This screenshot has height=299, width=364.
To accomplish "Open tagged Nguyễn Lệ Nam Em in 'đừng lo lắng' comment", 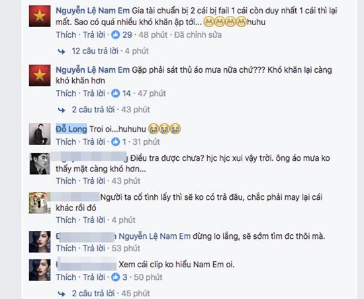I will tap(155, 236).
